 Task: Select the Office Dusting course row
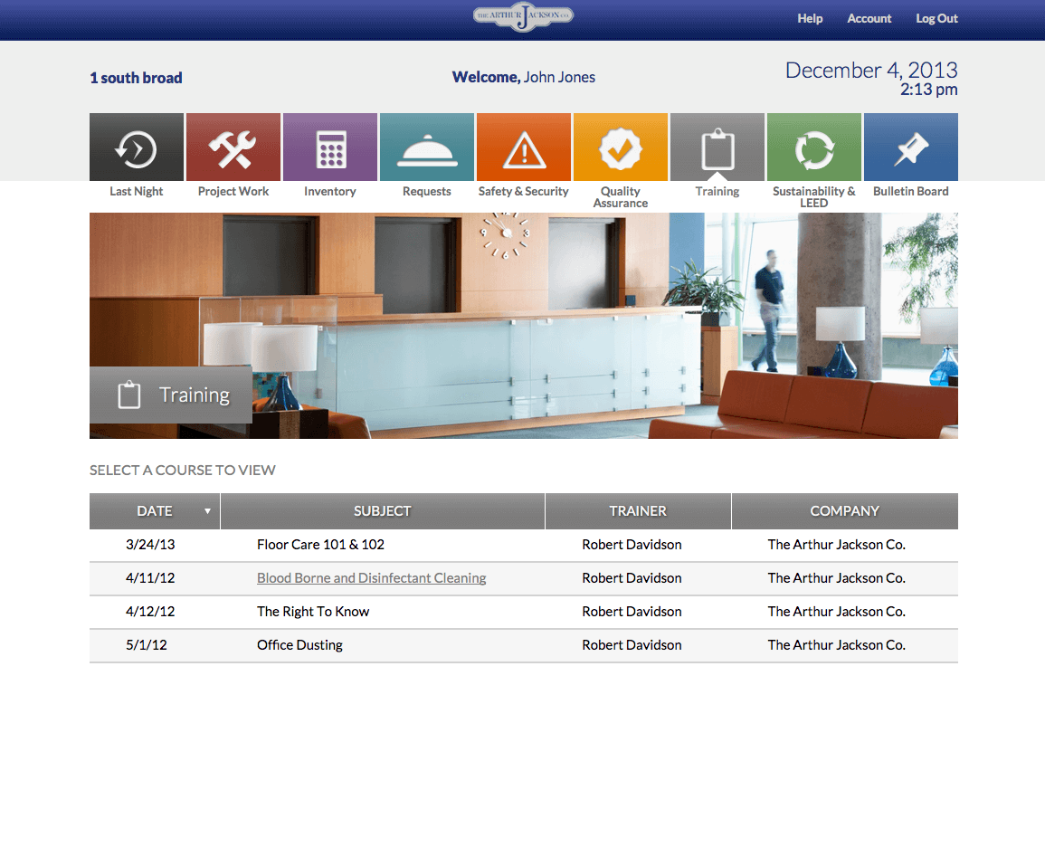coord(299,645)
